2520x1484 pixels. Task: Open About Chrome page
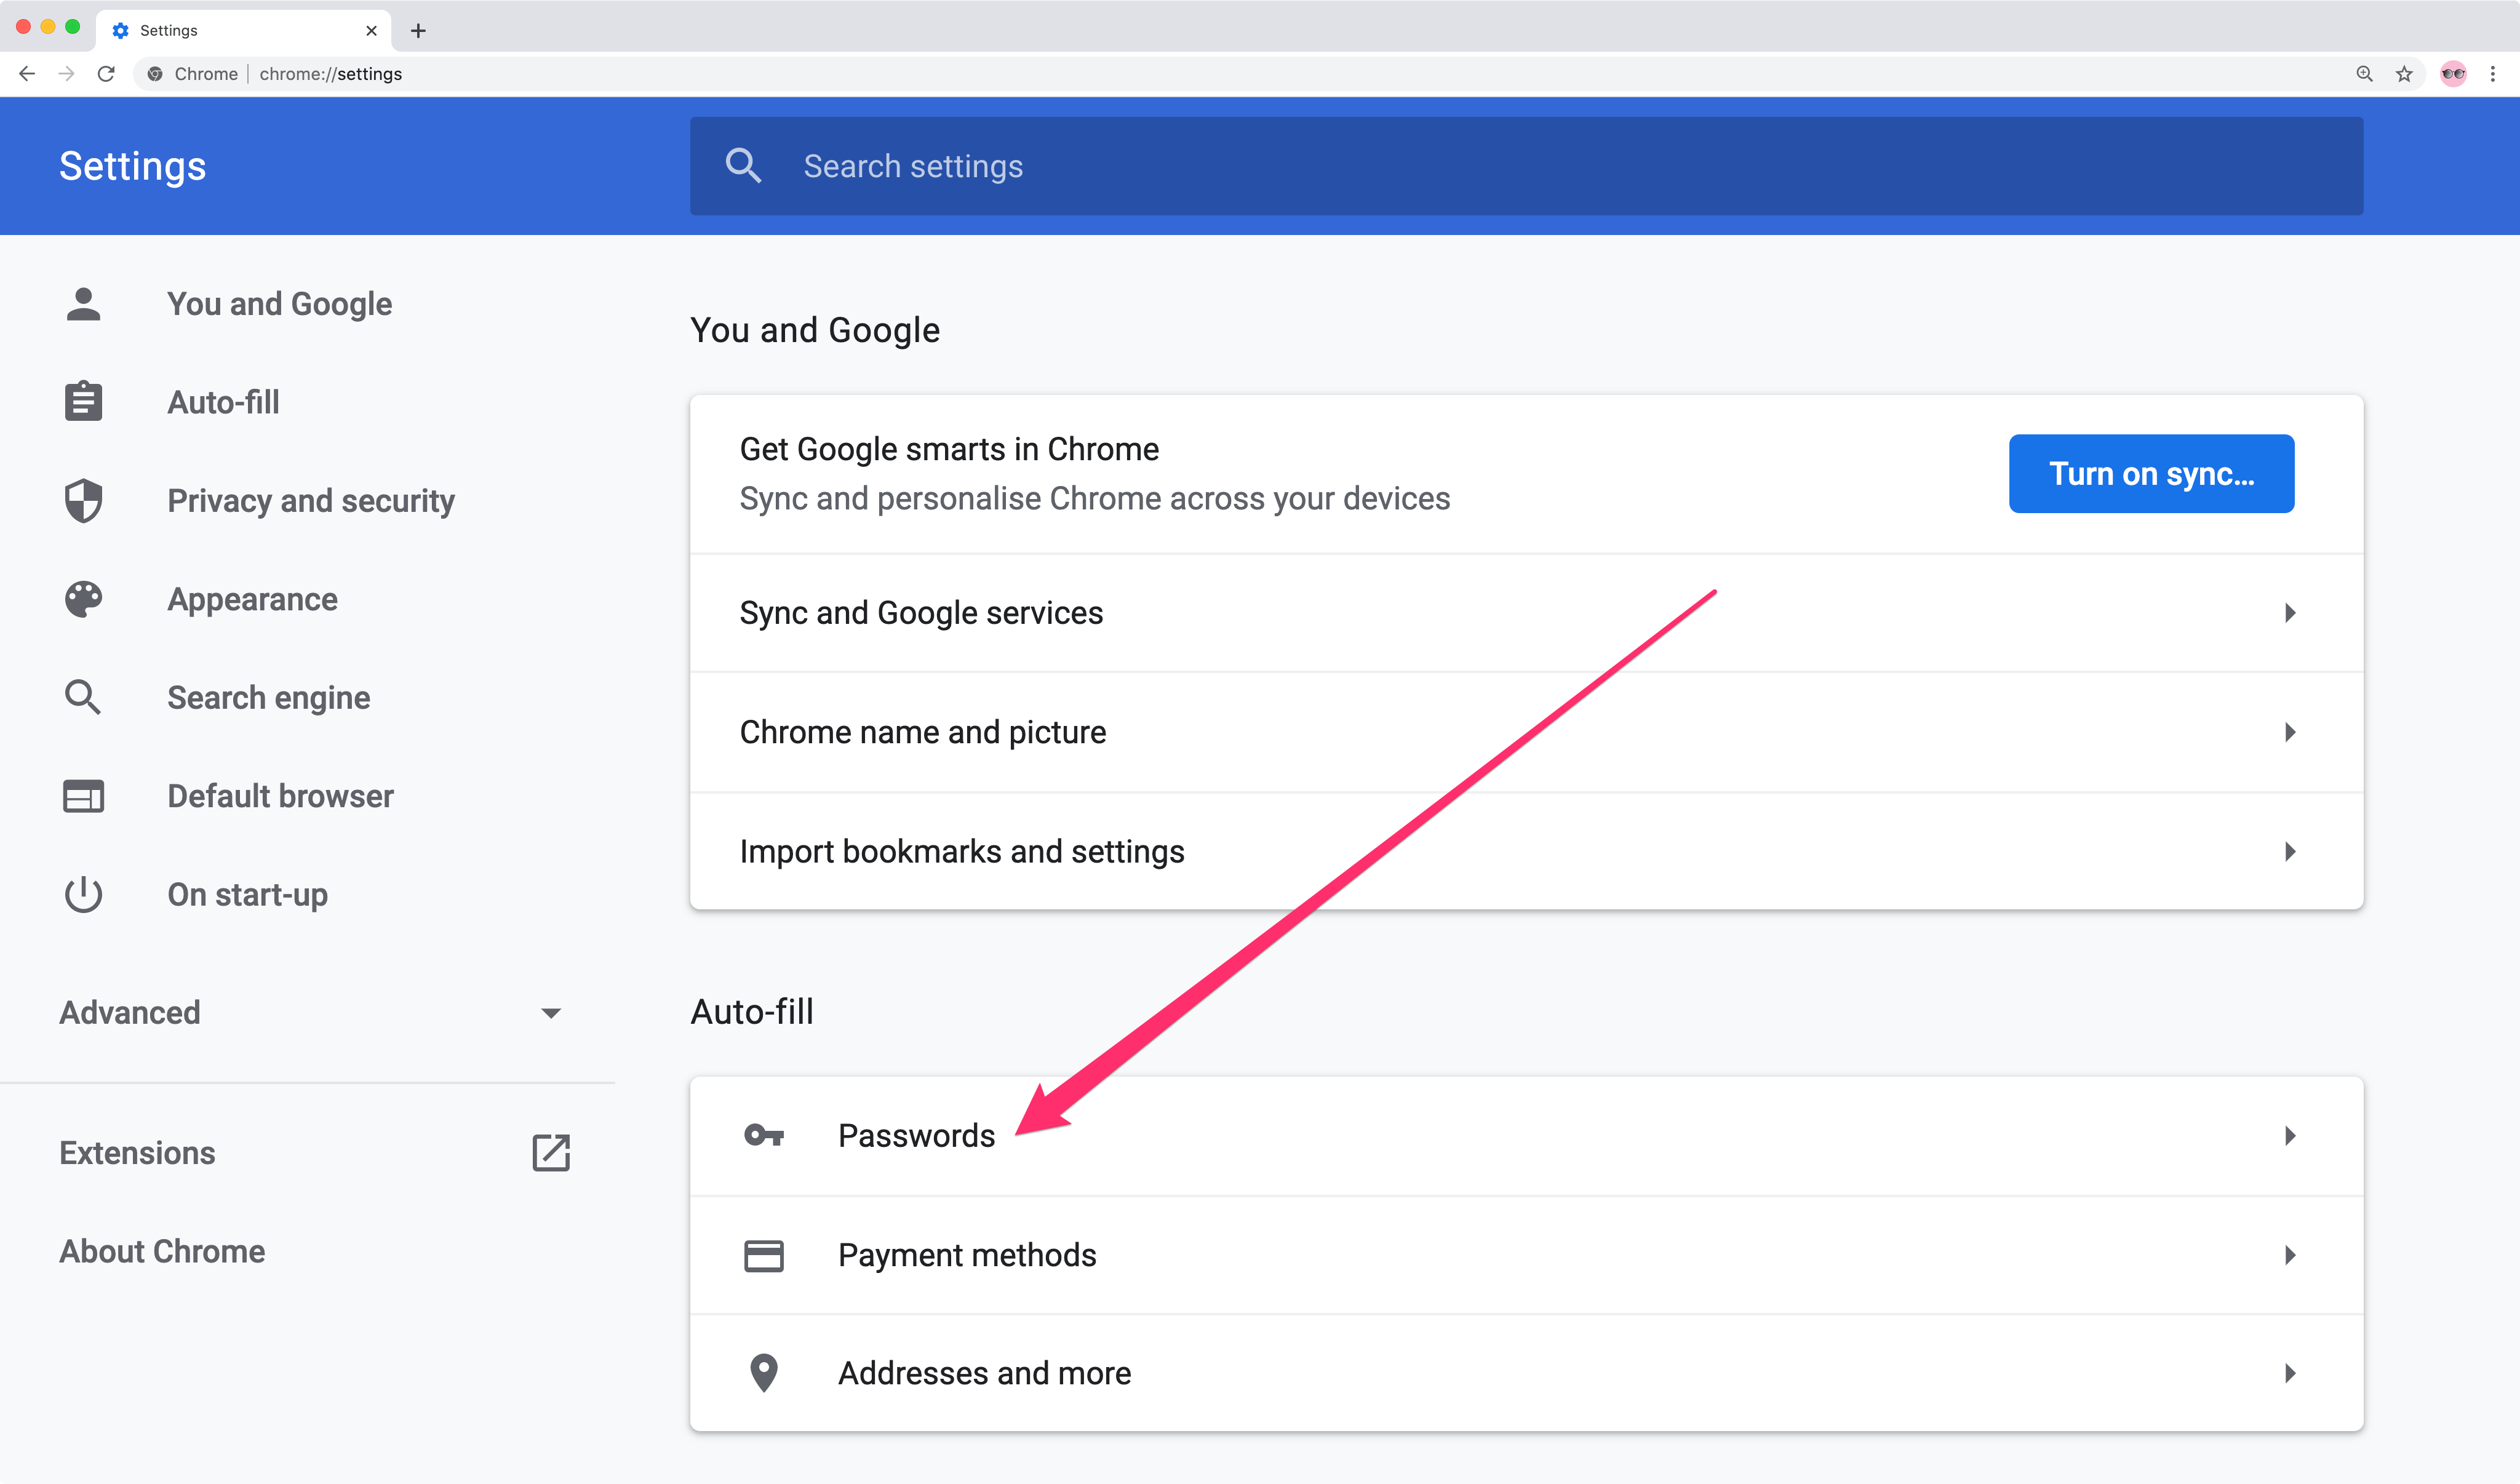coord(162,1251)
